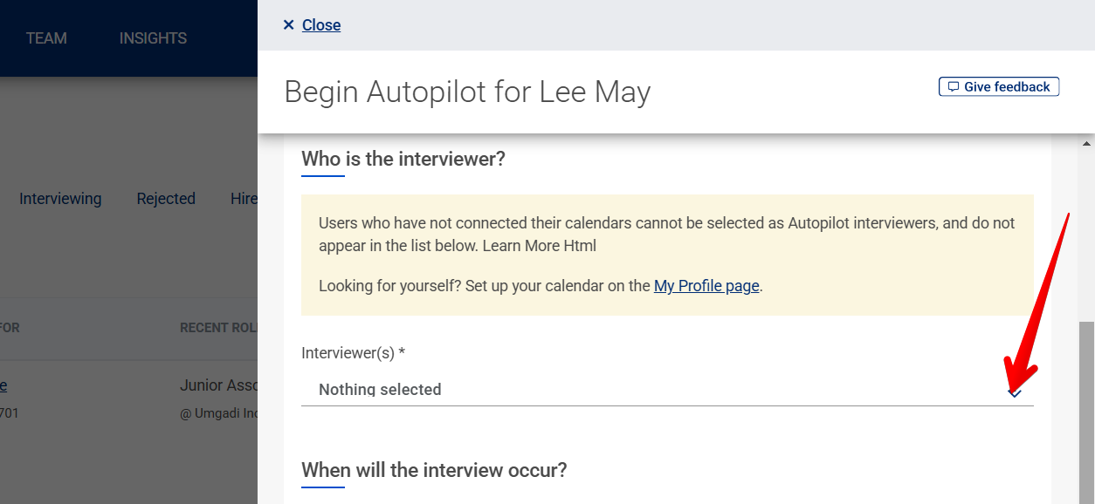1095x504 pixels.
Task: Switch to the Interviewing tab
Action: (60, 199)
